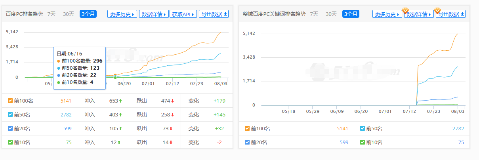Toggle 前20名 checkbox in 整域 panel

point(247,142)
